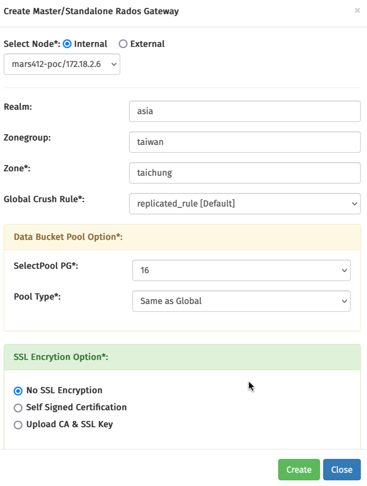The width and height of the screenshot is (367, 486).
Task: Click the dialog title Create Master/Standalone Rados Gateway
Action: click(x=91, y=11)
